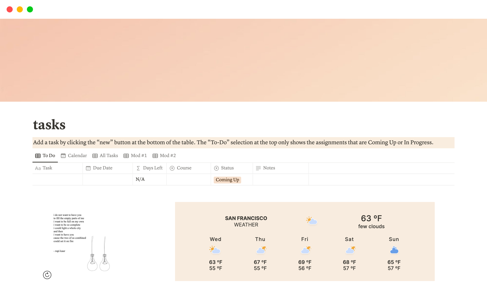The height and width of the screenshot is (304, 487).
Task: Click the Notes lines icon
Action: coord(258,167)
